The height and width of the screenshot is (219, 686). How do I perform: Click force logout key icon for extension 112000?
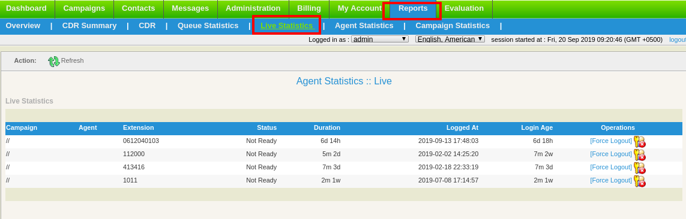click(640, 155)
